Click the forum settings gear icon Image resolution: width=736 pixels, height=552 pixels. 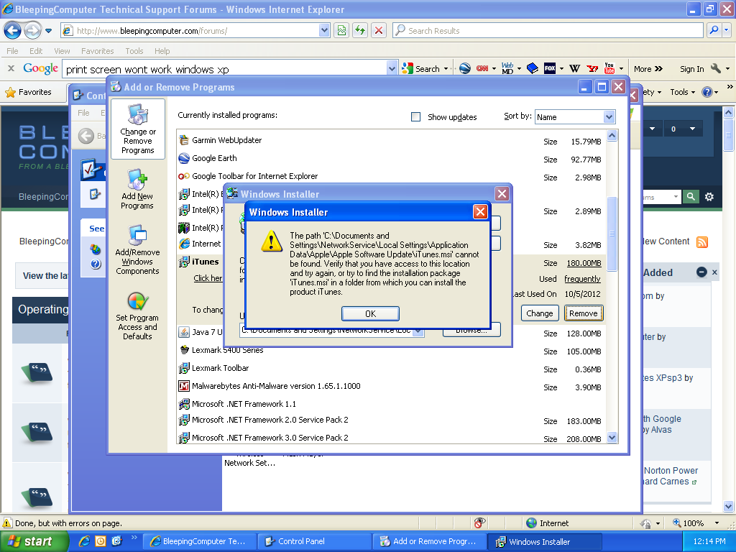pos(709,197)
